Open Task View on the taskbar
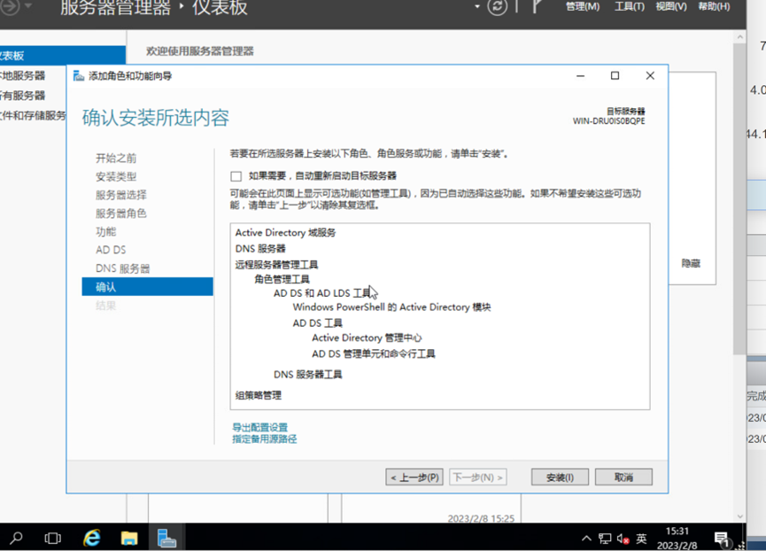This screenshot has width=766, height=551. coord(53,538)
